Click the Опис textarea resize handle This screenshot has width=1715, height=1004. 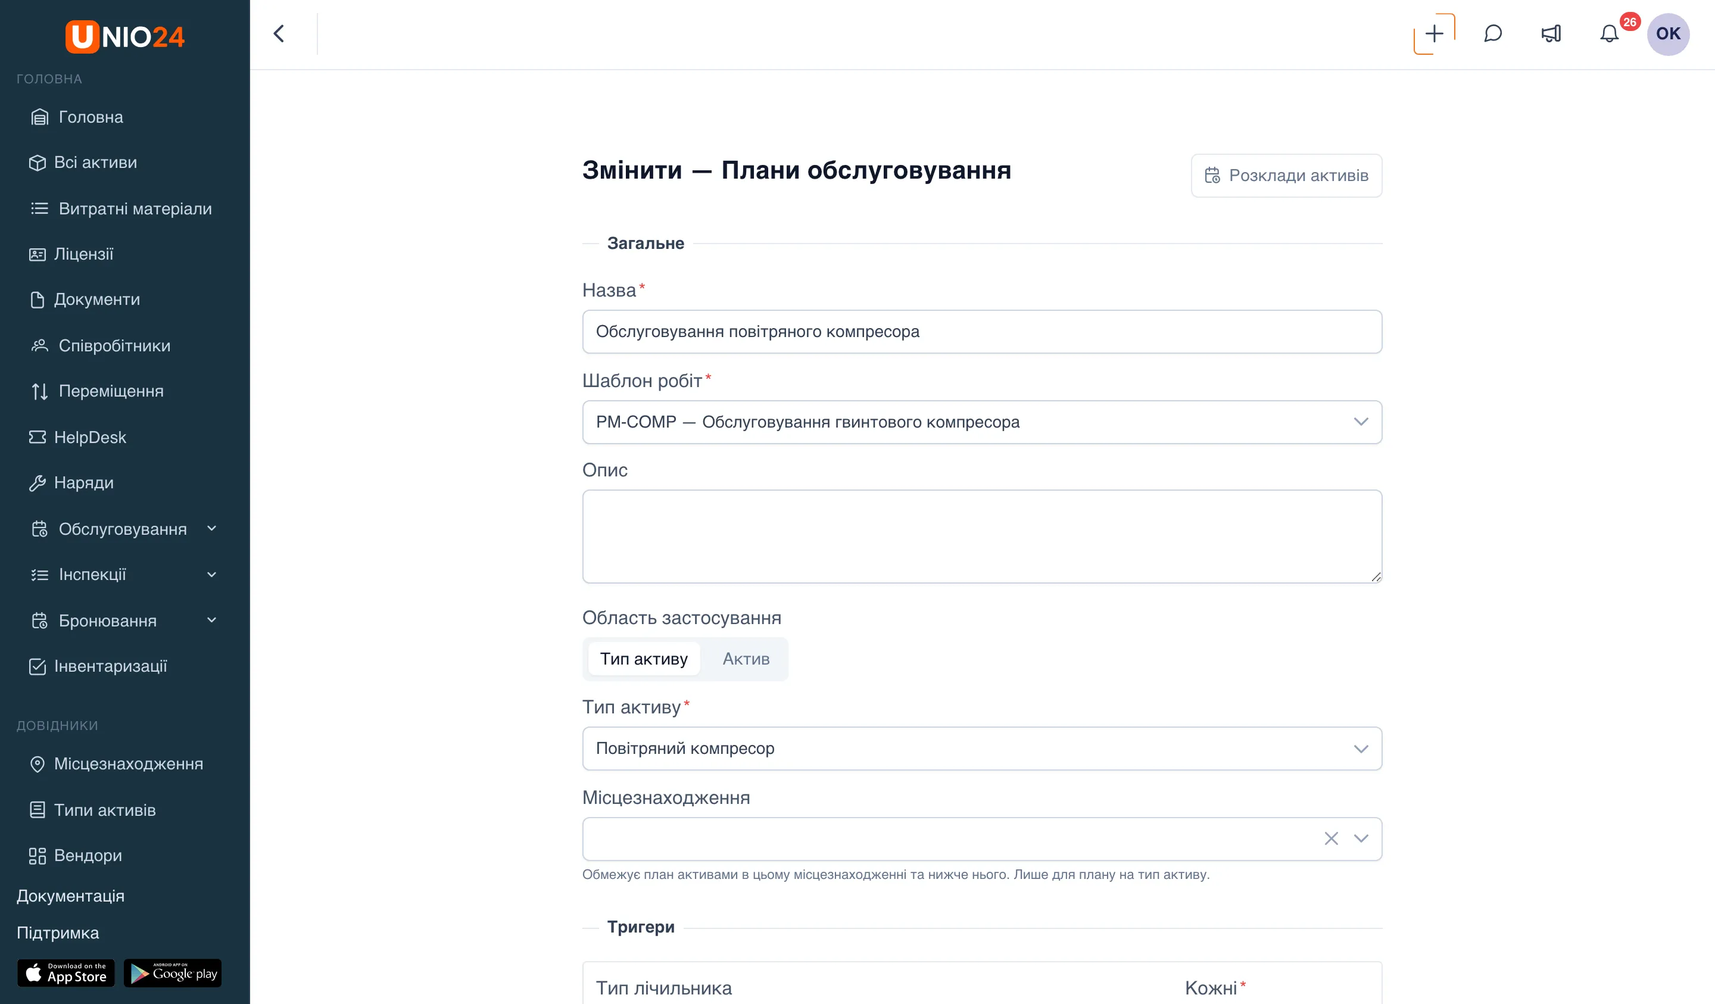pyautogui.click(x=1376, y=577)
